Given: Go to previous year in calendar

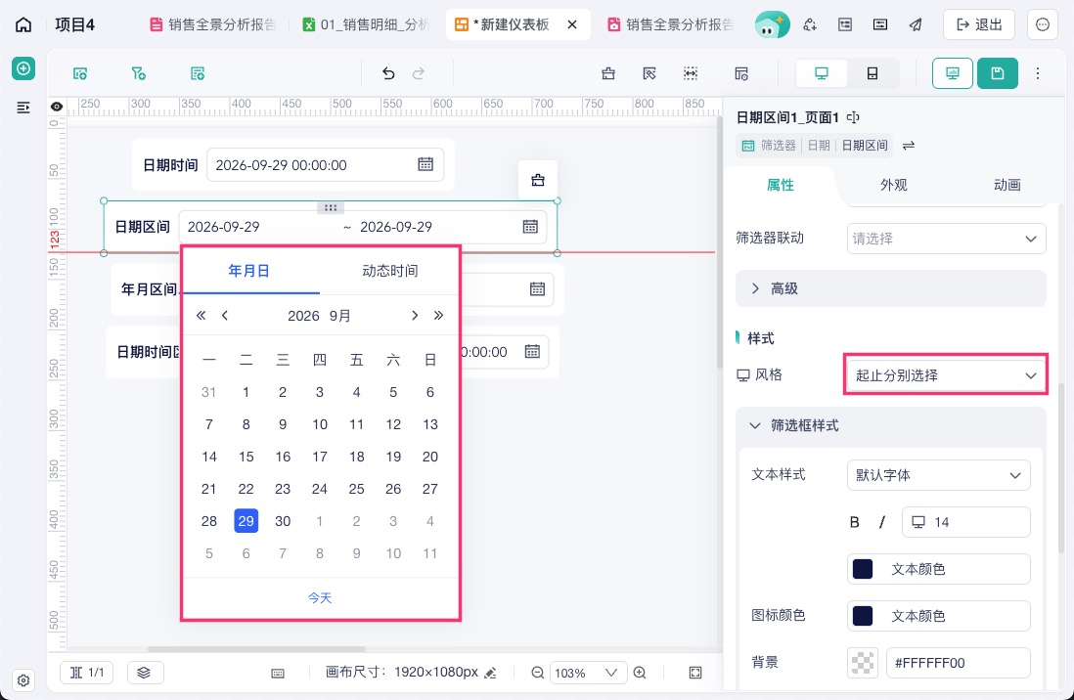Looking at the screenshot, I should 201,315.
